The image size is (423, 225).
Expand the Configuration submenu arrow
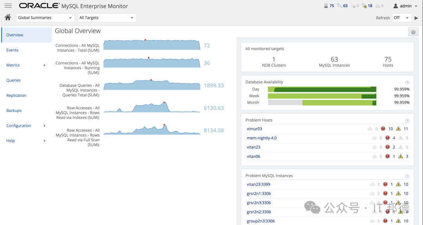45,126
